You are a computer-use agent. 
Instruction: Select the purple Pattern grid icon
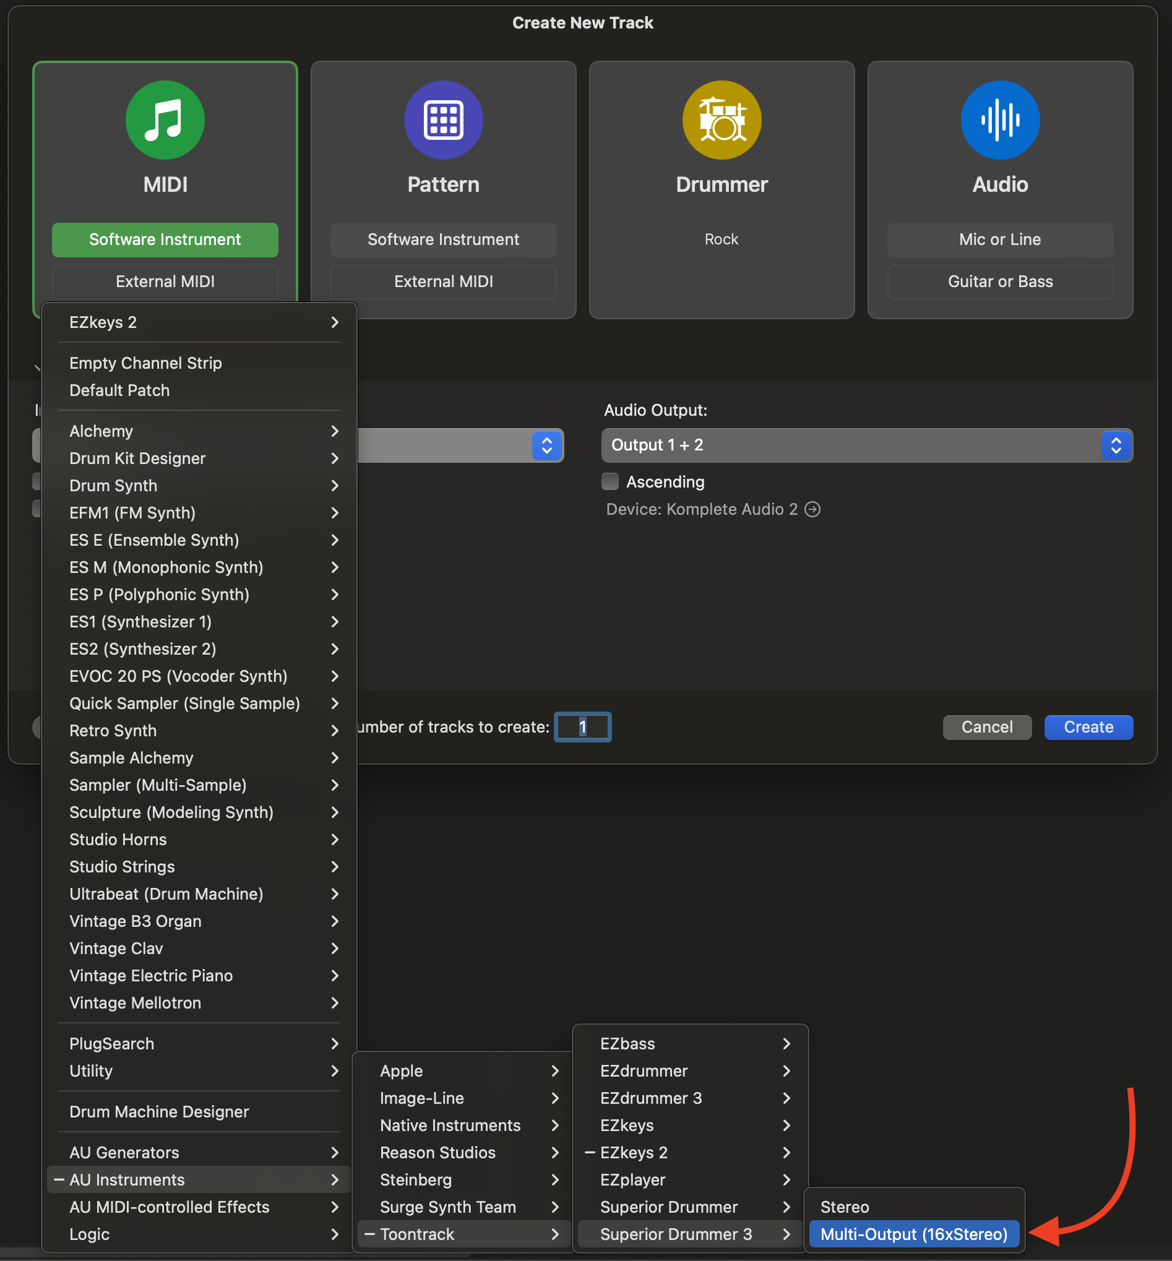(x=442, y=120)
